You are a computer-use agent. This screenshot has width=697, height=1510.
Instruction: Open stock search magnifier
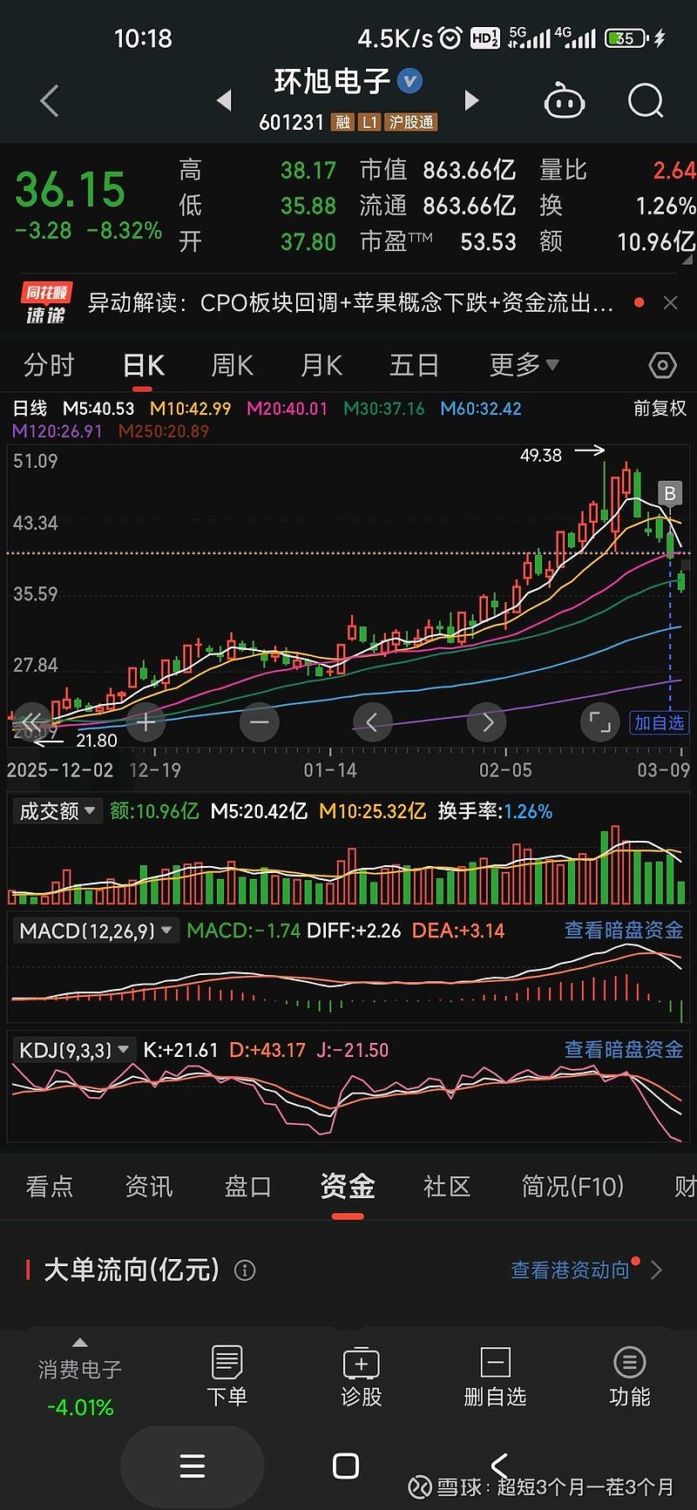tap(646, 101)
